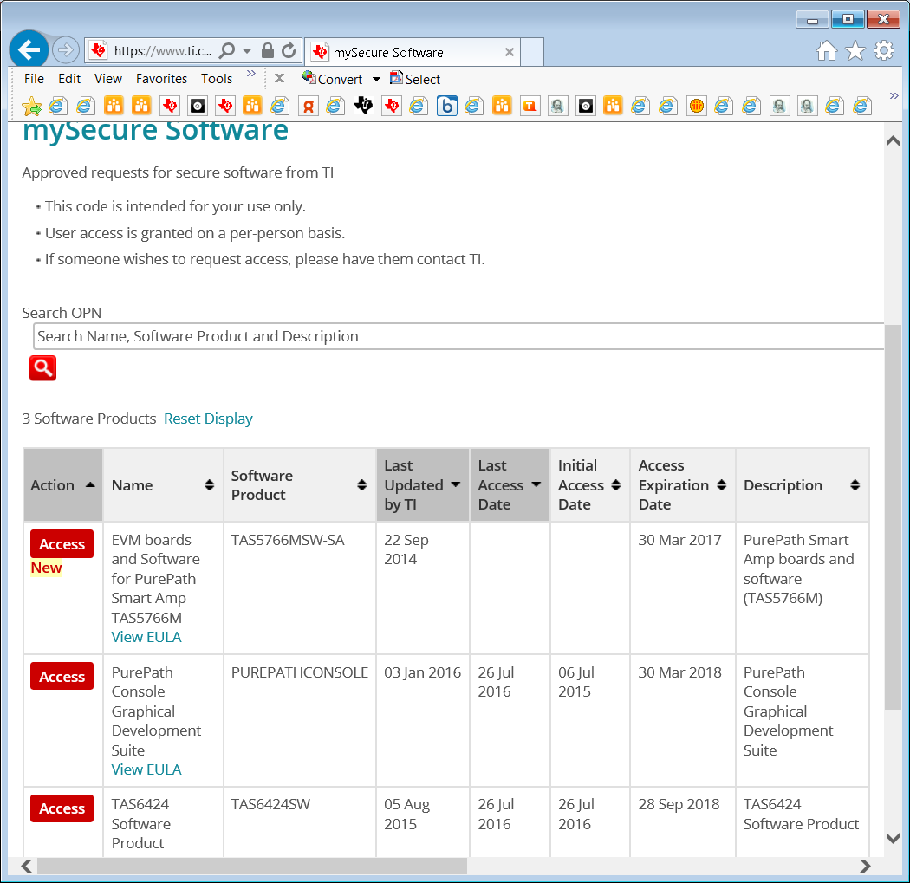Click the Add to Favorites bar star icon
910x883 pixels.
tap(31, 107)
